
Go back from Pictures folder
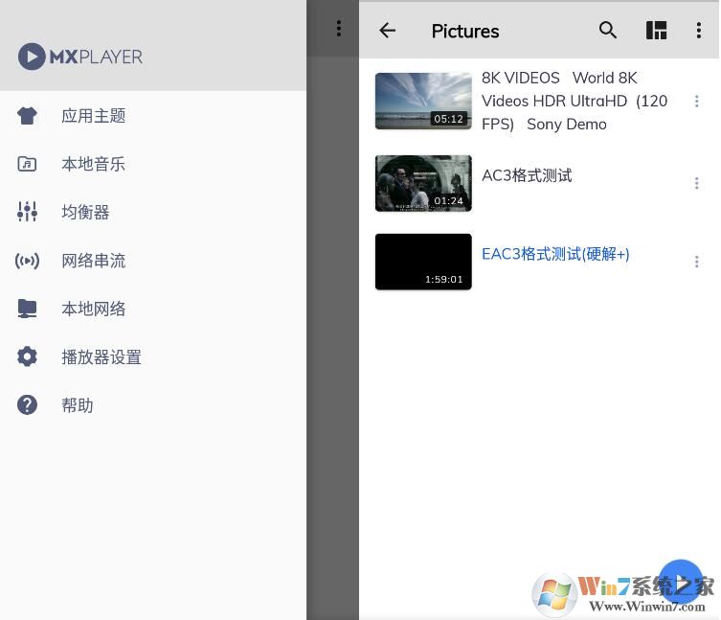pyautogui.click(x=388, y=31)
